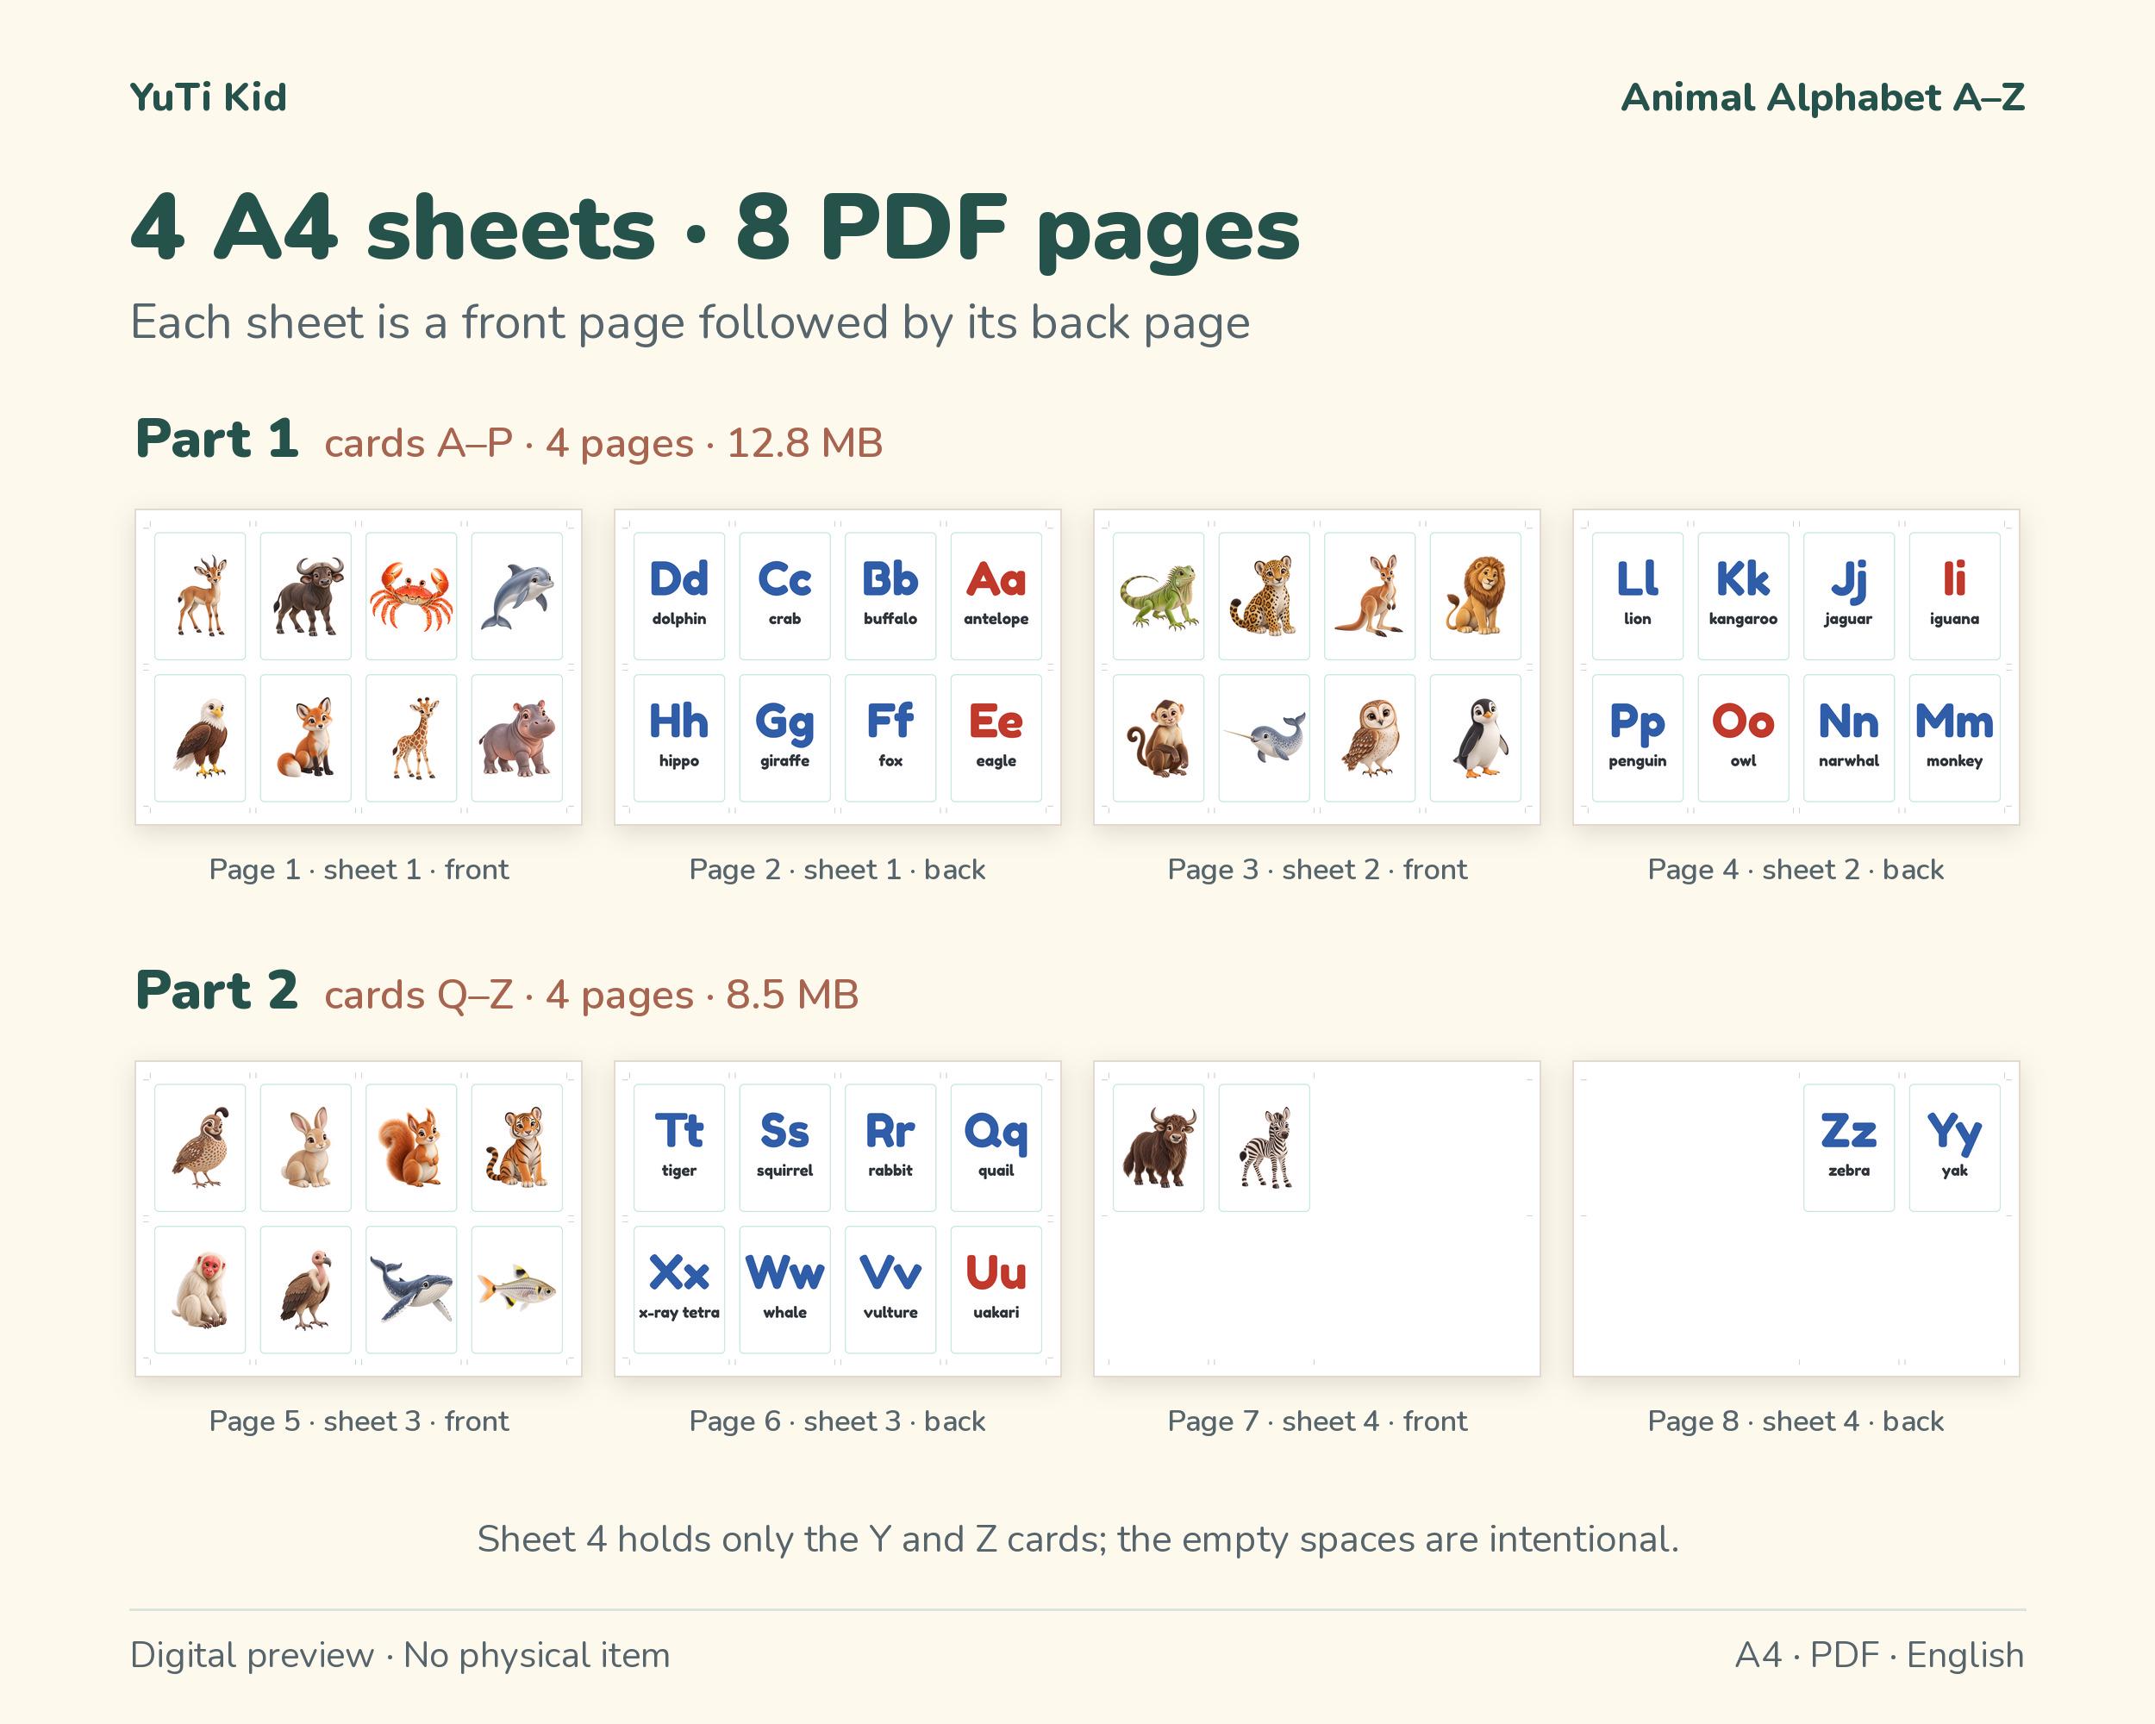Click the 'Zz zebra' letter card
2155x1724 pixels.
pos(1848,1147)
